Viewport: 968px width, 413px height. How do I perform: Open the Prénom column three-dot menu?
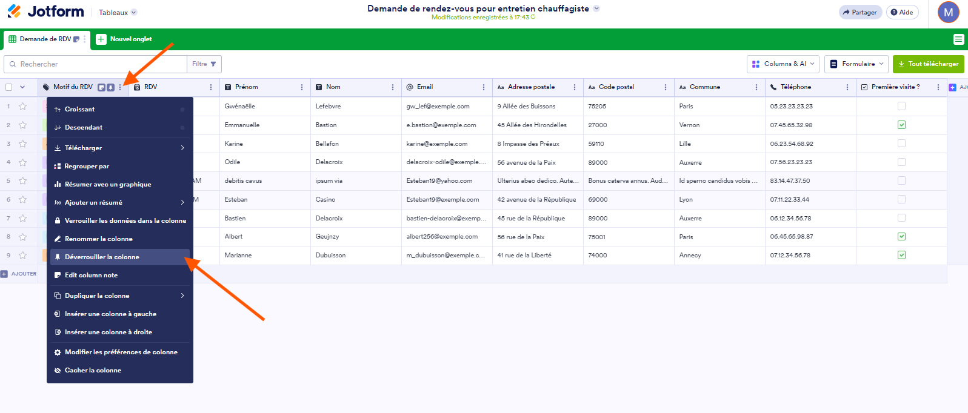302,87
